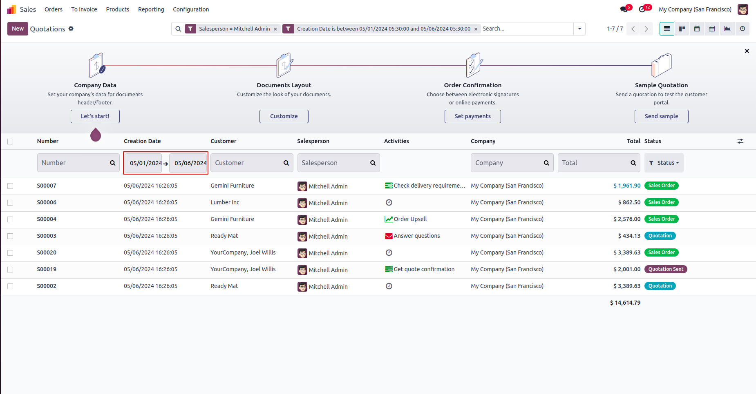This screenshot has height=394, width=756.
Task: Click the Quotations settings gear icon
Action: click(71, 29)
